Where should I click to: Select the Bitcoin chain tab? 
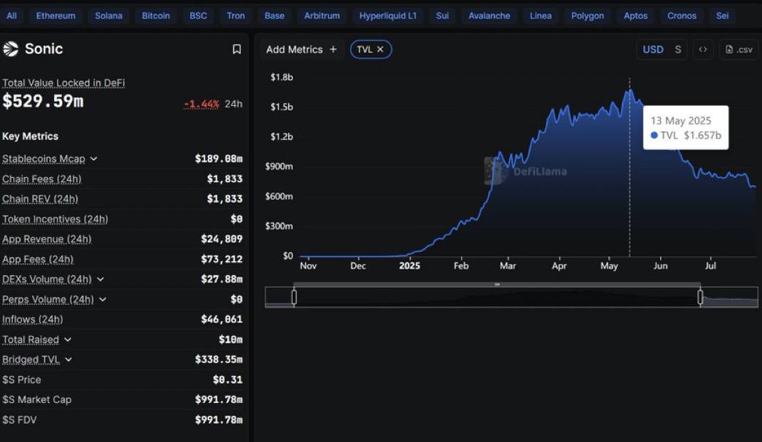tap(156, 16)
